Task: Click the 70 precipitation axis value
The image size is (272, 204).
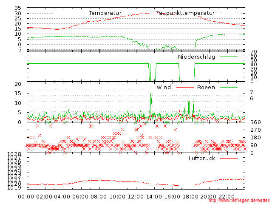Action: (254, 52)
